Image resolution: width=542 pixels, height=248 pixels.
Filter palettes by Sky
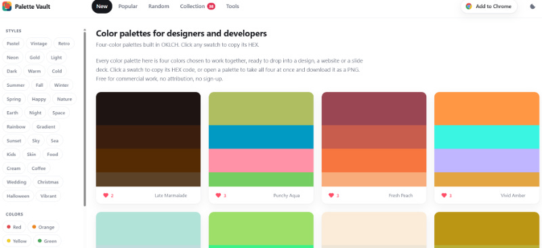coord(36,140)
